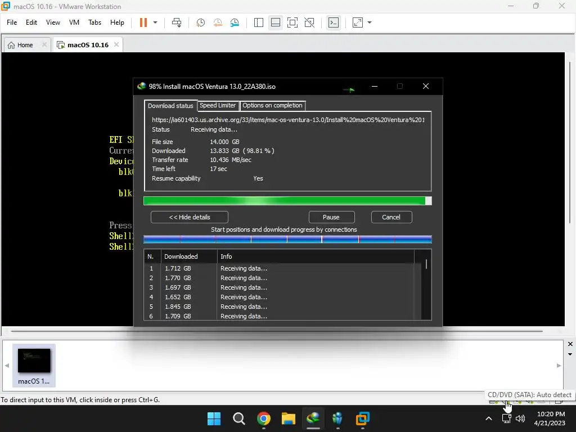The width and height of the screenshot is (576, 432).
Task: Open the Windows Start menu
Action: (214, 418)
